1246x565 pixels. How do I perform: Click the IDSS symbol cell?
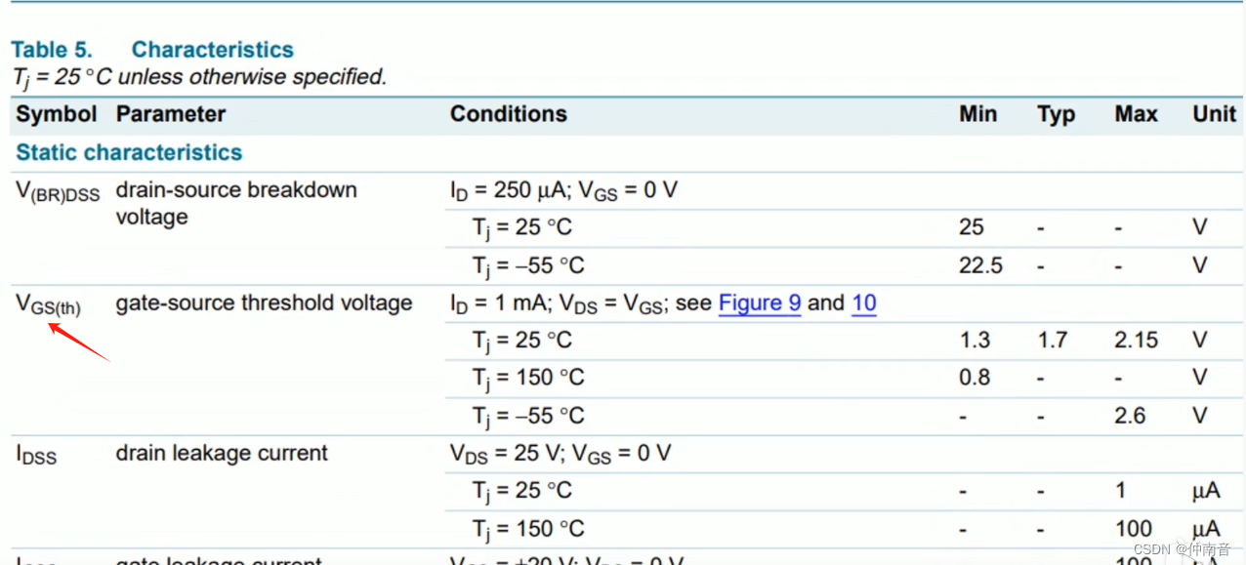click(x=36, y=455)
